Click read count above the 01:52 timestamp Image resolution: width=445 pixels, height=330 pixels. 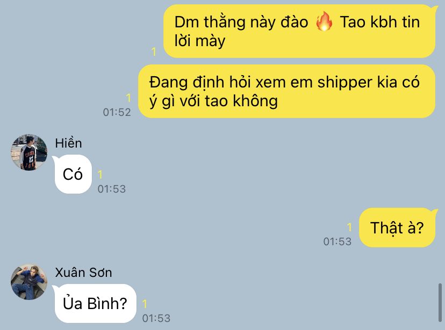(x=128, y=98)
